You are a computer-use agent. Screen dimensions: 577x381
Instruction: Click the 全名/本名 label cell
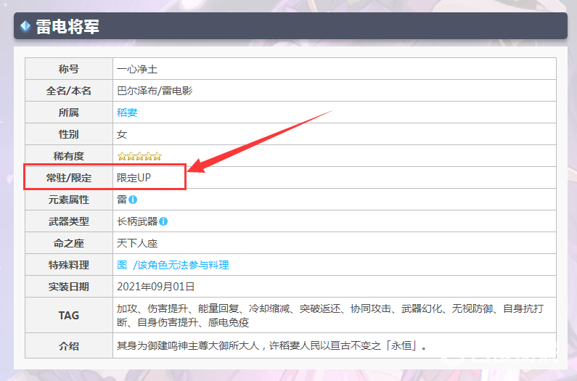(69, 91)
